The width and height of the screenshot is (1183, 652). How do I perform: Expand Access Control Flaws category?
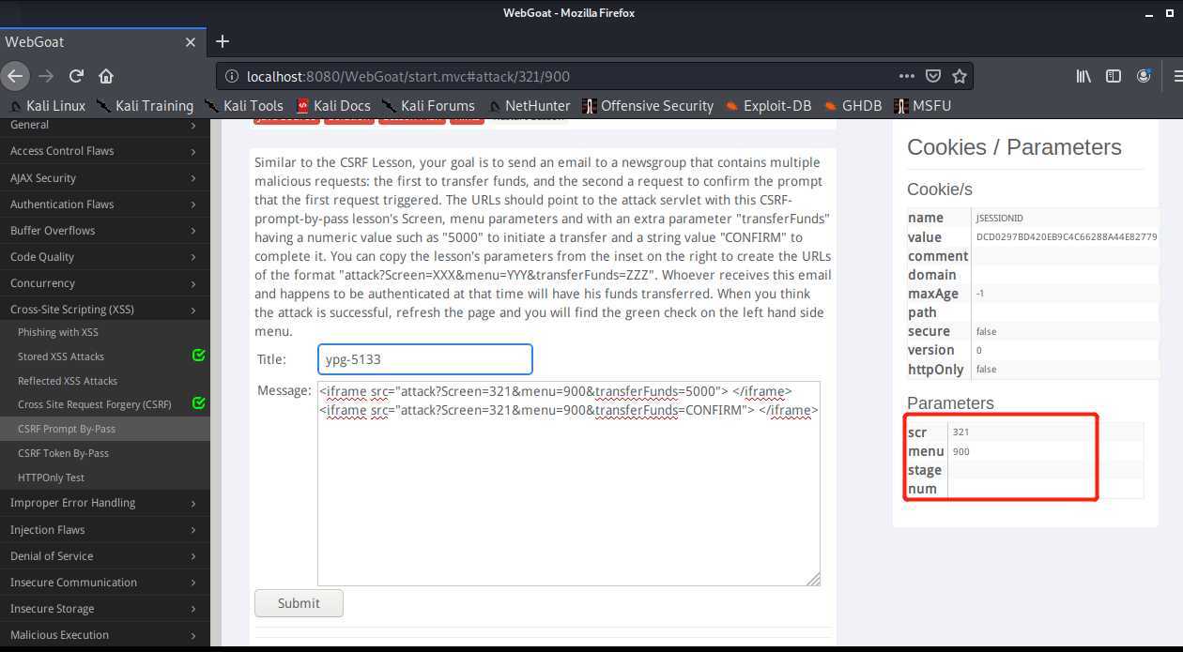point(105,151)
